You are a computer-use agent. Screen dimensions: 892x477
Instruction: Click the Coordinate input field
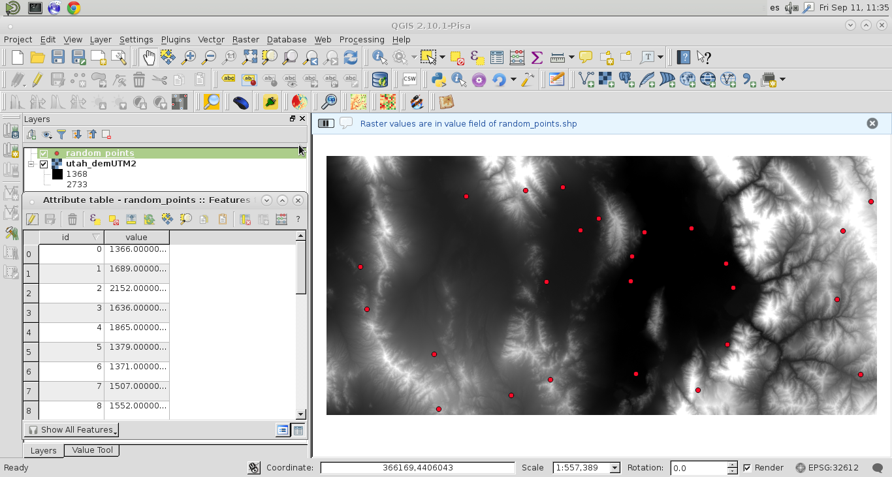tap(417, 468)
